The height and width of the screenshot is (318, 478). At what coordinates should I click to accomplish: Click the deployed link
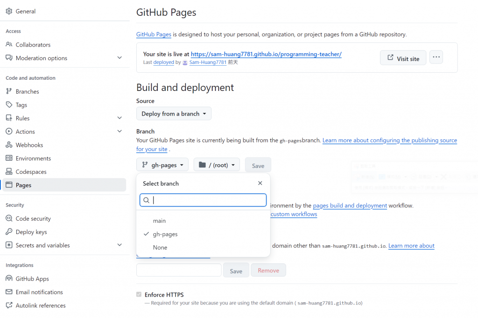(164, 62)
